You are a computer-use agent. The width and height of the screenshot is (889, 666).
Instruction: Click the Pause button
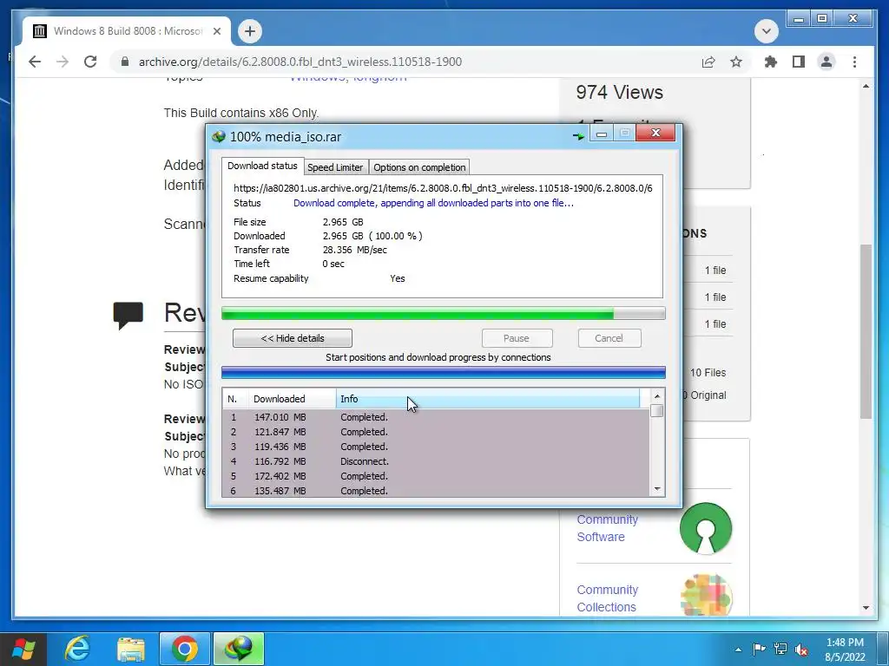pos(517,338)
